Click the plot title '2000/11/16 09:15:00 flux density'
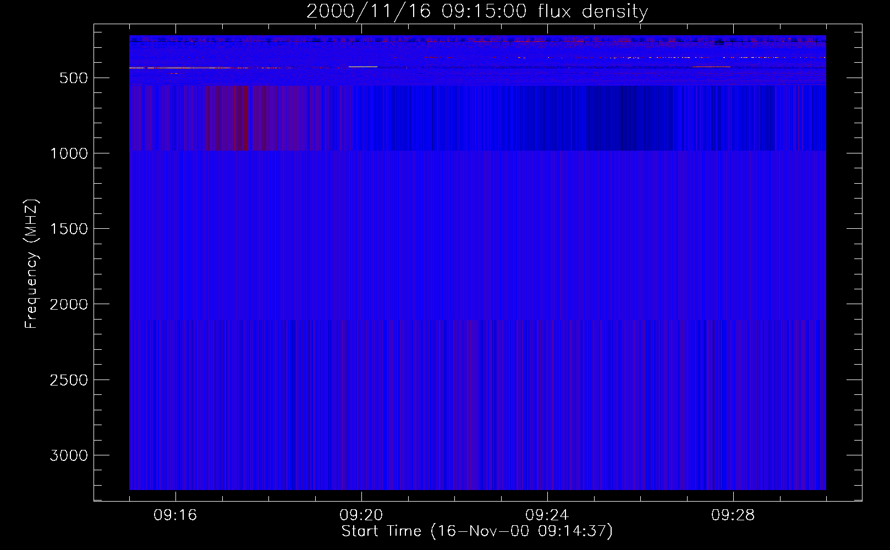Image resolution: width=890 pixels, height=550 pixels. [477, 11]
